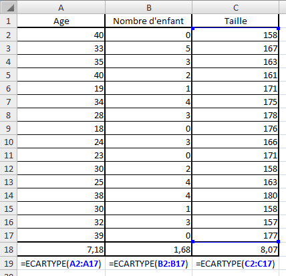This screenshot has height=276, width=286.
Task: Select the Taille cell with value 180
Action: [236, 195]
